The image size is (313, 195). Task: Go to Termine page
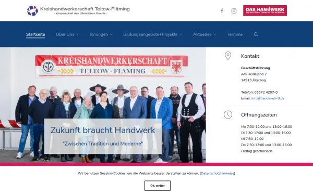235,34
